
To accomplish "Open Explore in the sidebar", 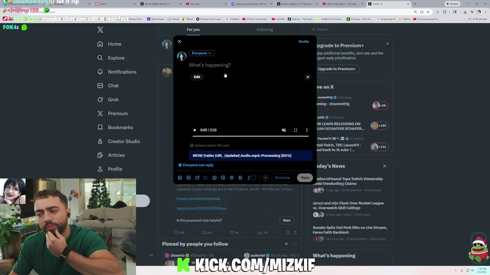I will pyautogui.click(x=111, y=58).
